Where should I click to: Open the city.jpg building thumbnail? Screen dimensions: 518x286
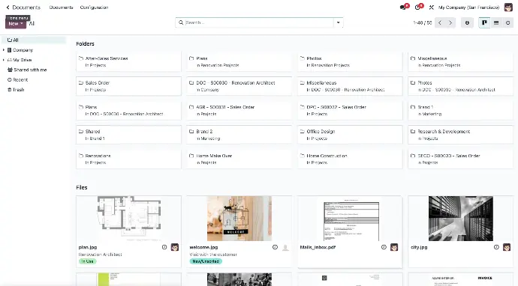click(460, 219)
